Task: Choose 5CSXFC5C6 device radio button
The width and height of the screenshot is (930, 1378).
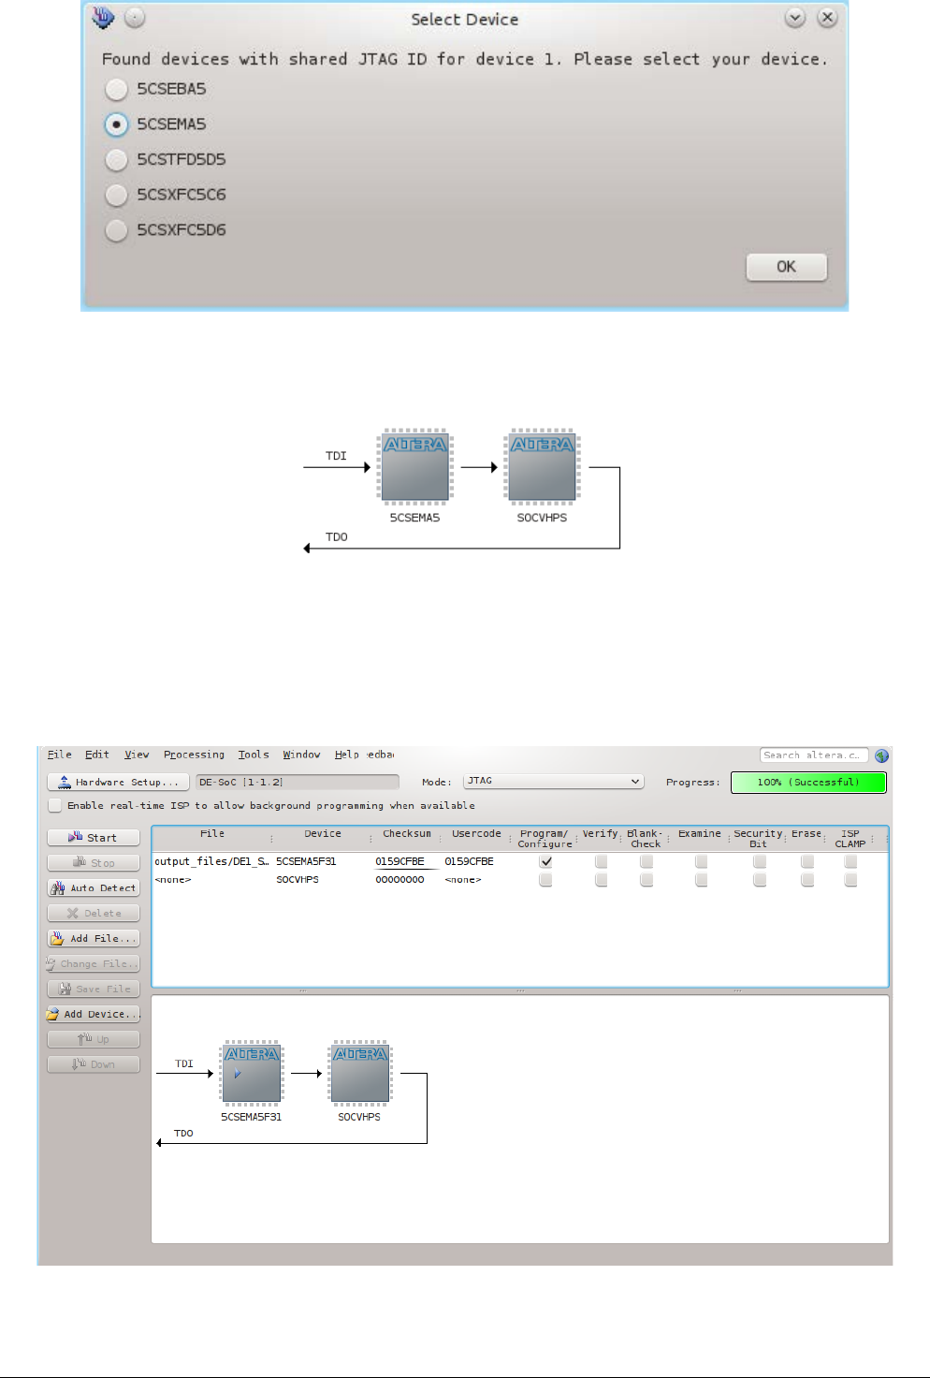Action: (x=116, y=195)
